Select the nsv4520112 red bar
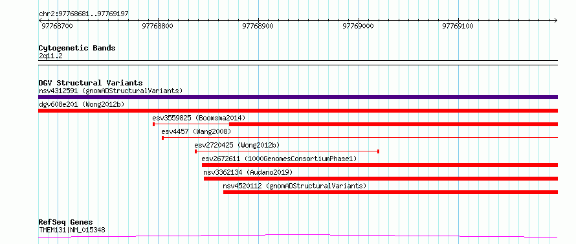 (390, 192)
